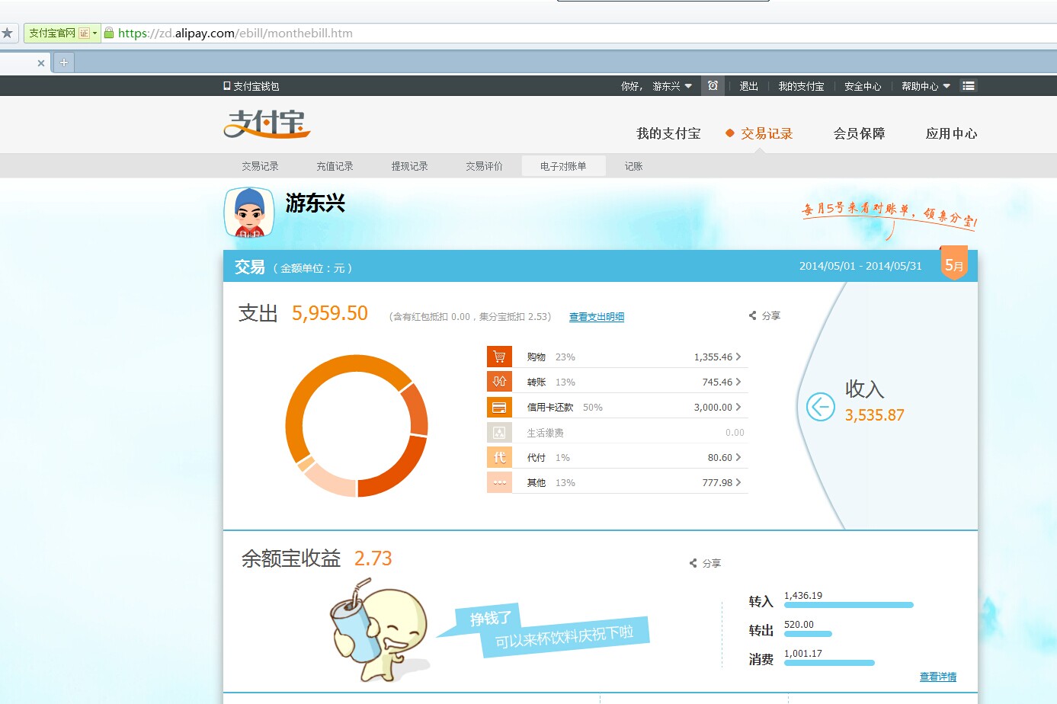The height and width of the screenshot is (704, 1057).
Task: Open the 支付宝官网 certificate dropdown
Action: click(94, 33)
